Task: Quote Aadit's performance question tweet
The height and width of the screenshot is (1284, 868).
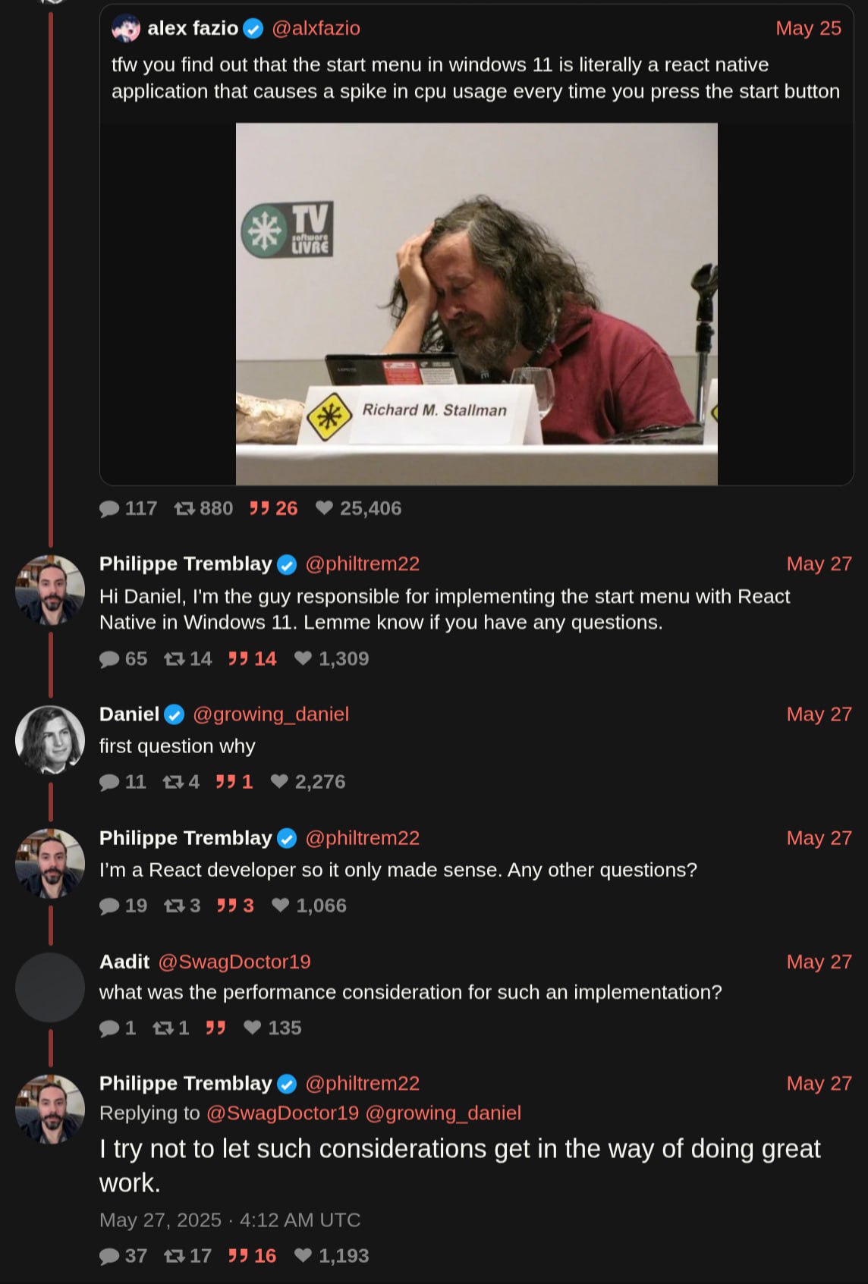Action: [x=215, y=1028]
